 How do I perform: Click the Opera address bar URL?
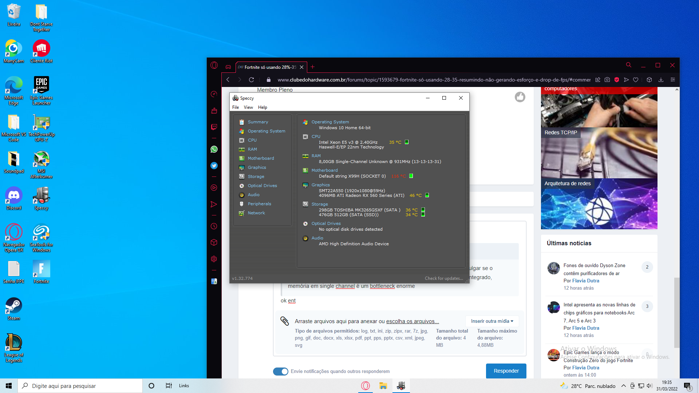tap(434, 80)
